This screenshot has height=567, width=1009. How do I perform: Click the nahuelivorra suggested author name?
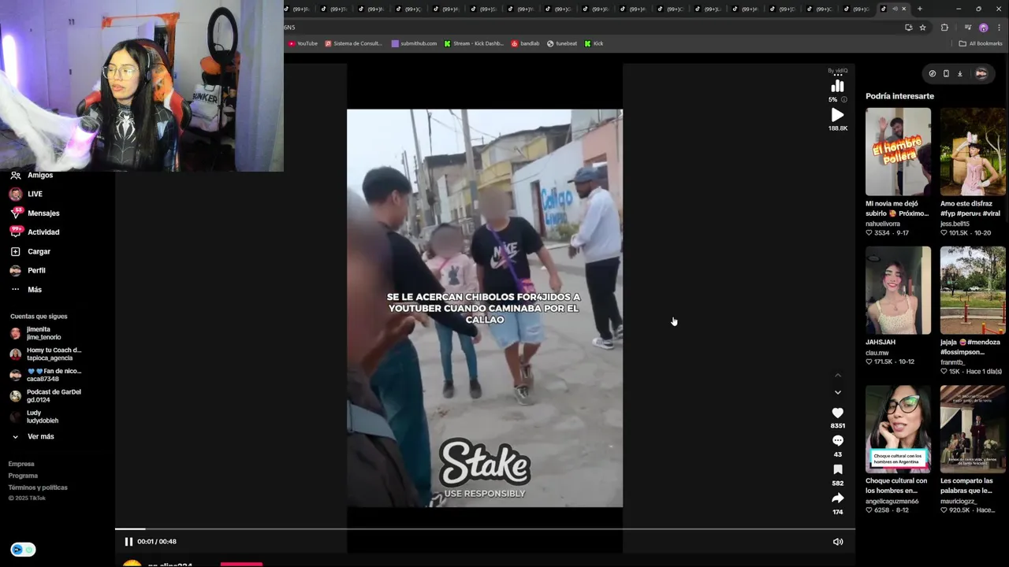883,224
